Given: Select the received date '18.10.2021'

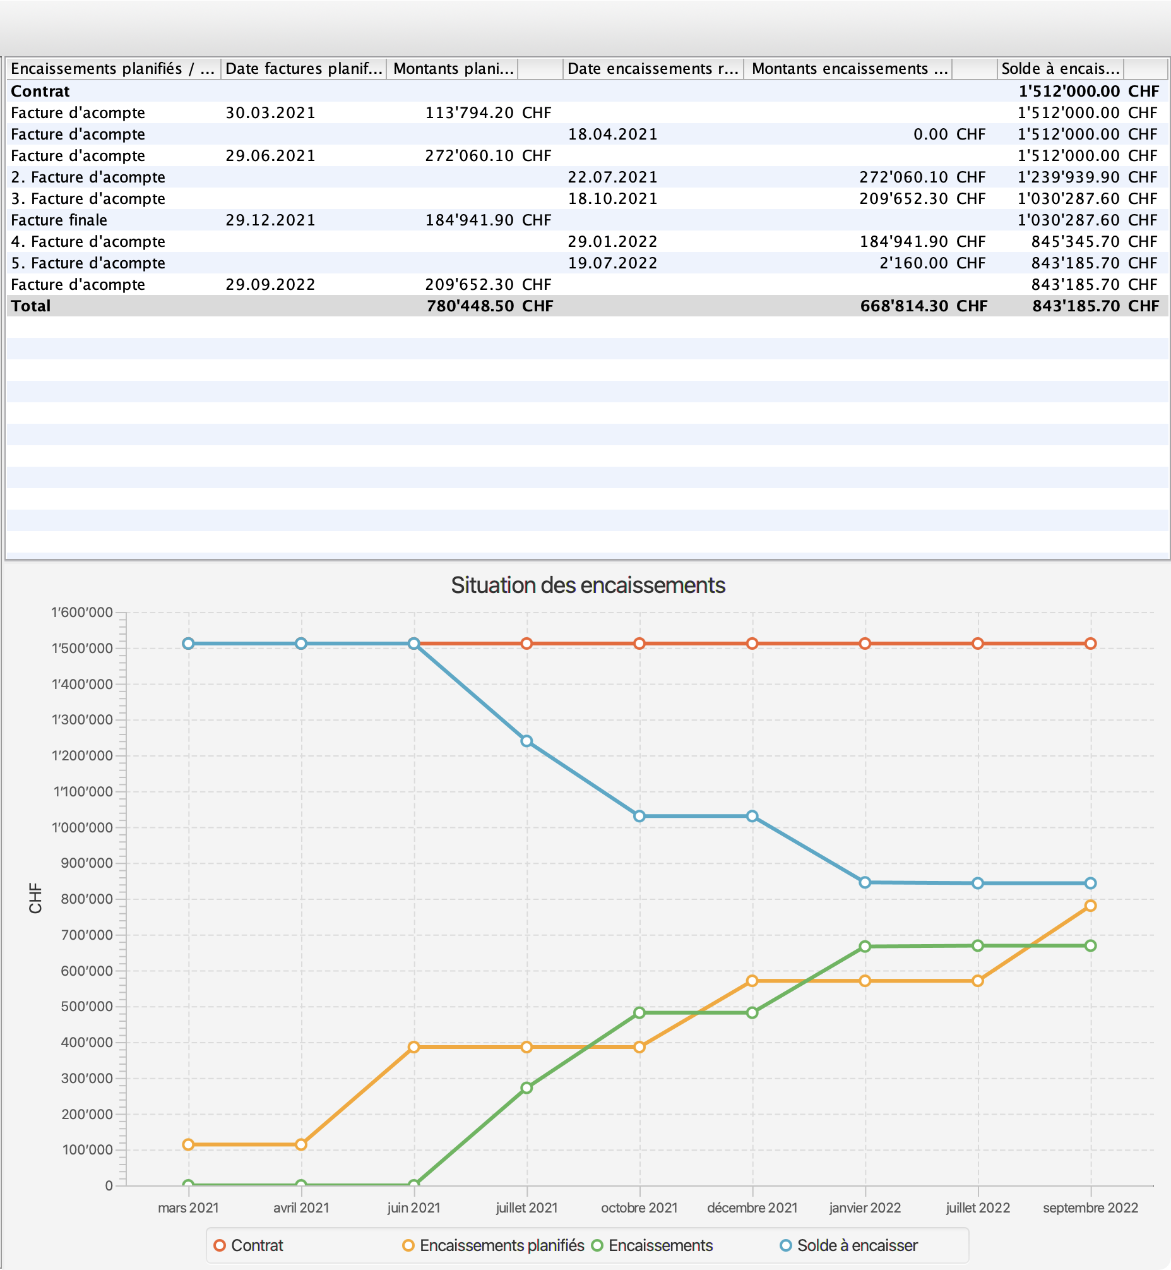Looking at the screenshot, I should [x=613, y=199].
